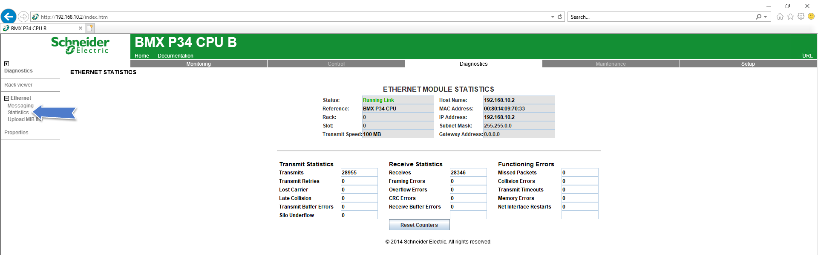Viewport: 818px width, 255px height.
Task: Open the Documentation link
Action: (x=176, y=56)
